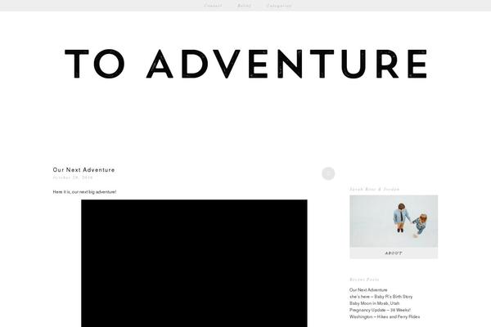Open she's here – Baby R's Birth Story
Screen dimensions: 491x327
point(381,297)
